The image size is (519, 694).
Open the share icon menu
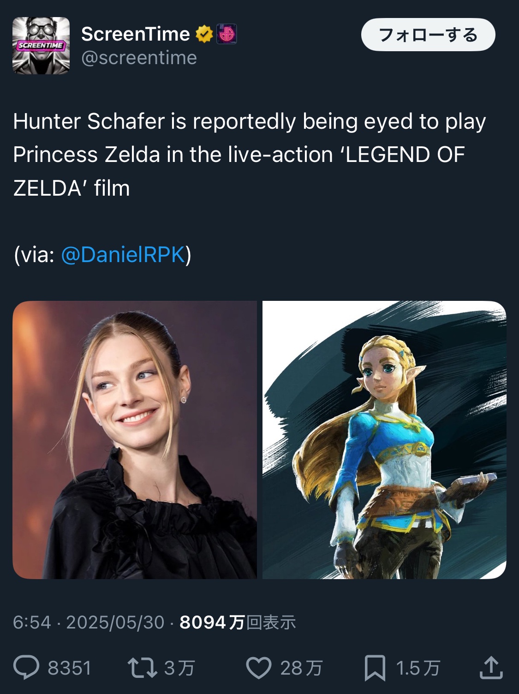click(491, 668)
